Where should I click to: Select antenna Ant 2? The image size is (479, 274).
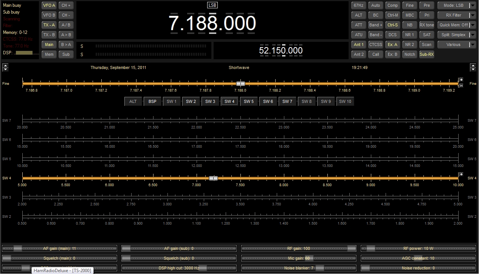coord(358,54)
